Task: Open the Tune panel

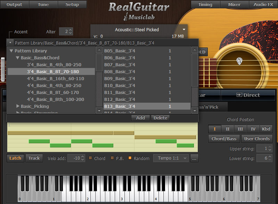Action: point(43,4)
